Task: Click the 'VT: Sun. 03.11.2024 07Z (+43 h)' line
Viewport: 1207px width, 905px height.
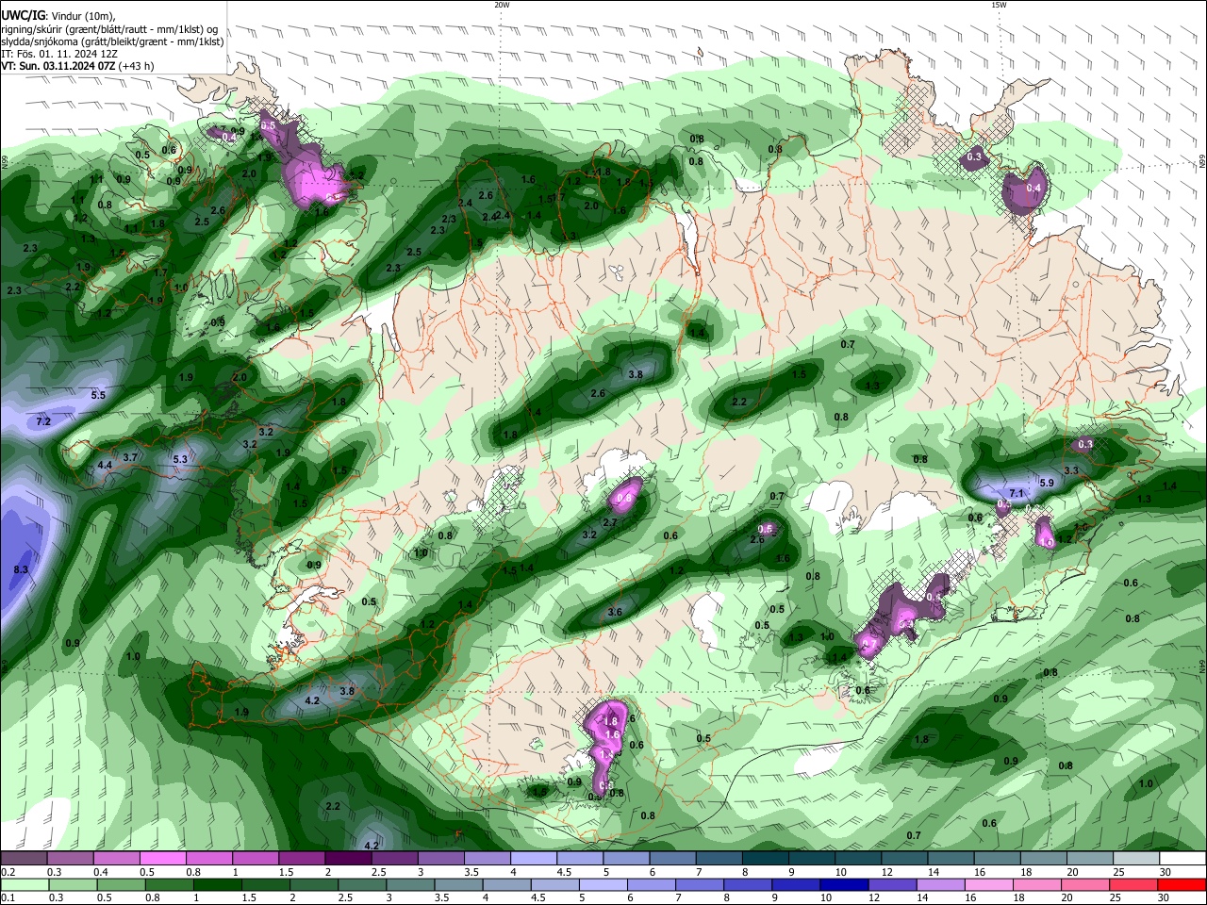Action: point(77,66)
